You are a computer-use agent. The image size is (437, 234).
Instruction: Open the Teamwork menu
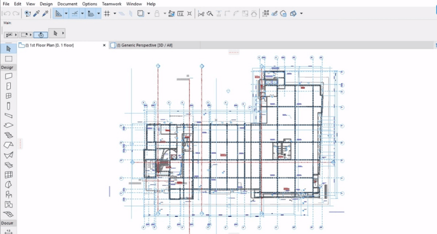(x=111, y=4)
